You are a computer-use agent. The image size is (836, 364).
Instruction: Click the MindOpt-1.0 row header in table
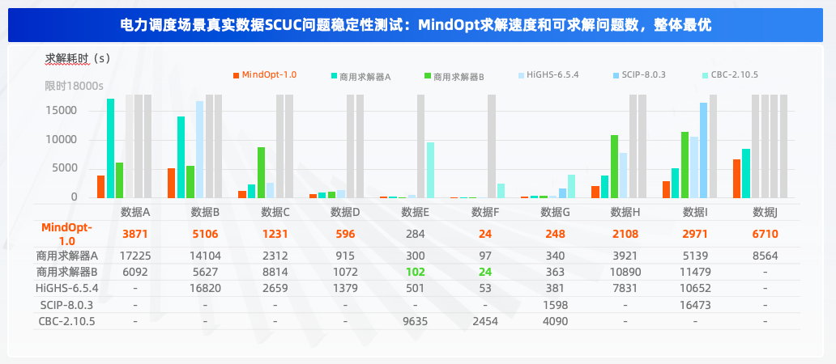[x=66, y=234]
